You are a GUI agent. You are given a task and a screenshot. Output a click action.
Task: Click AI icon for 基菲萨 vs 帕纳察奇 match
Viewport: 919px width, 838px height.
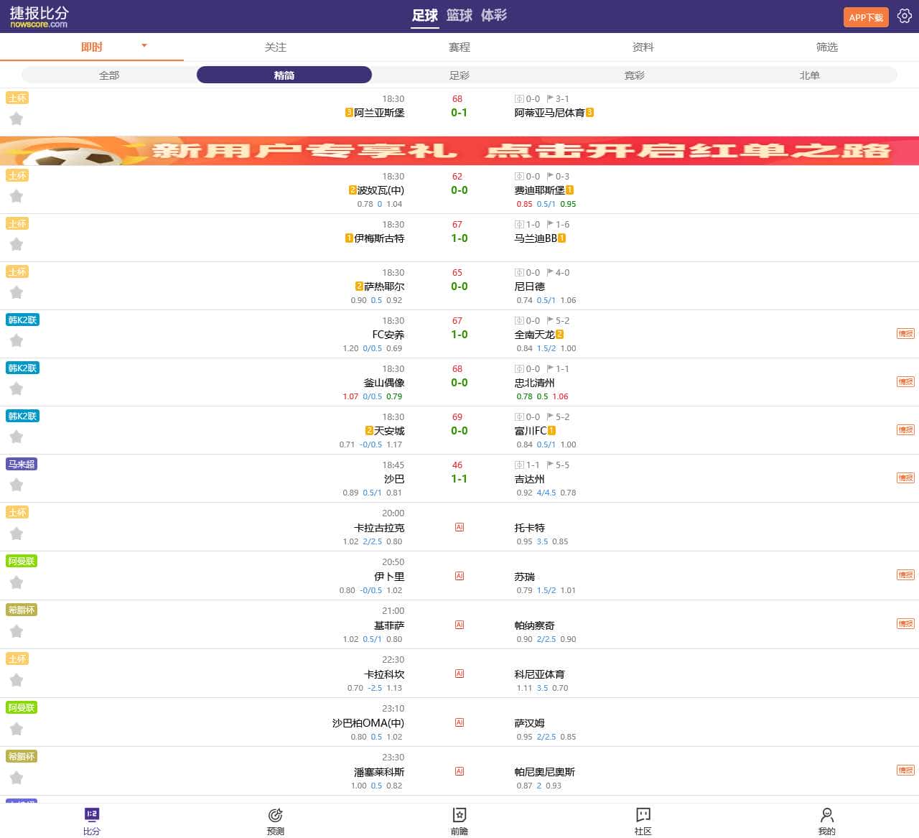pos(459,625)
